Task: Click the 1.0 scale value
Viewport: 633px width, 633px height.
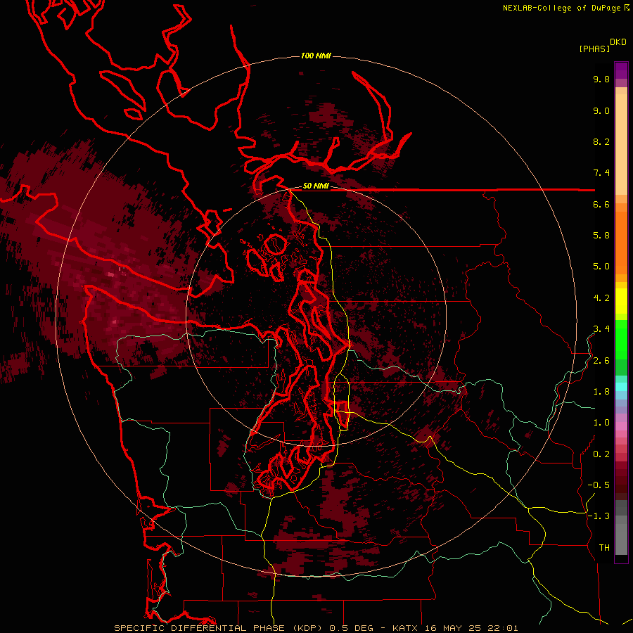Action: [x=601, y=423]
